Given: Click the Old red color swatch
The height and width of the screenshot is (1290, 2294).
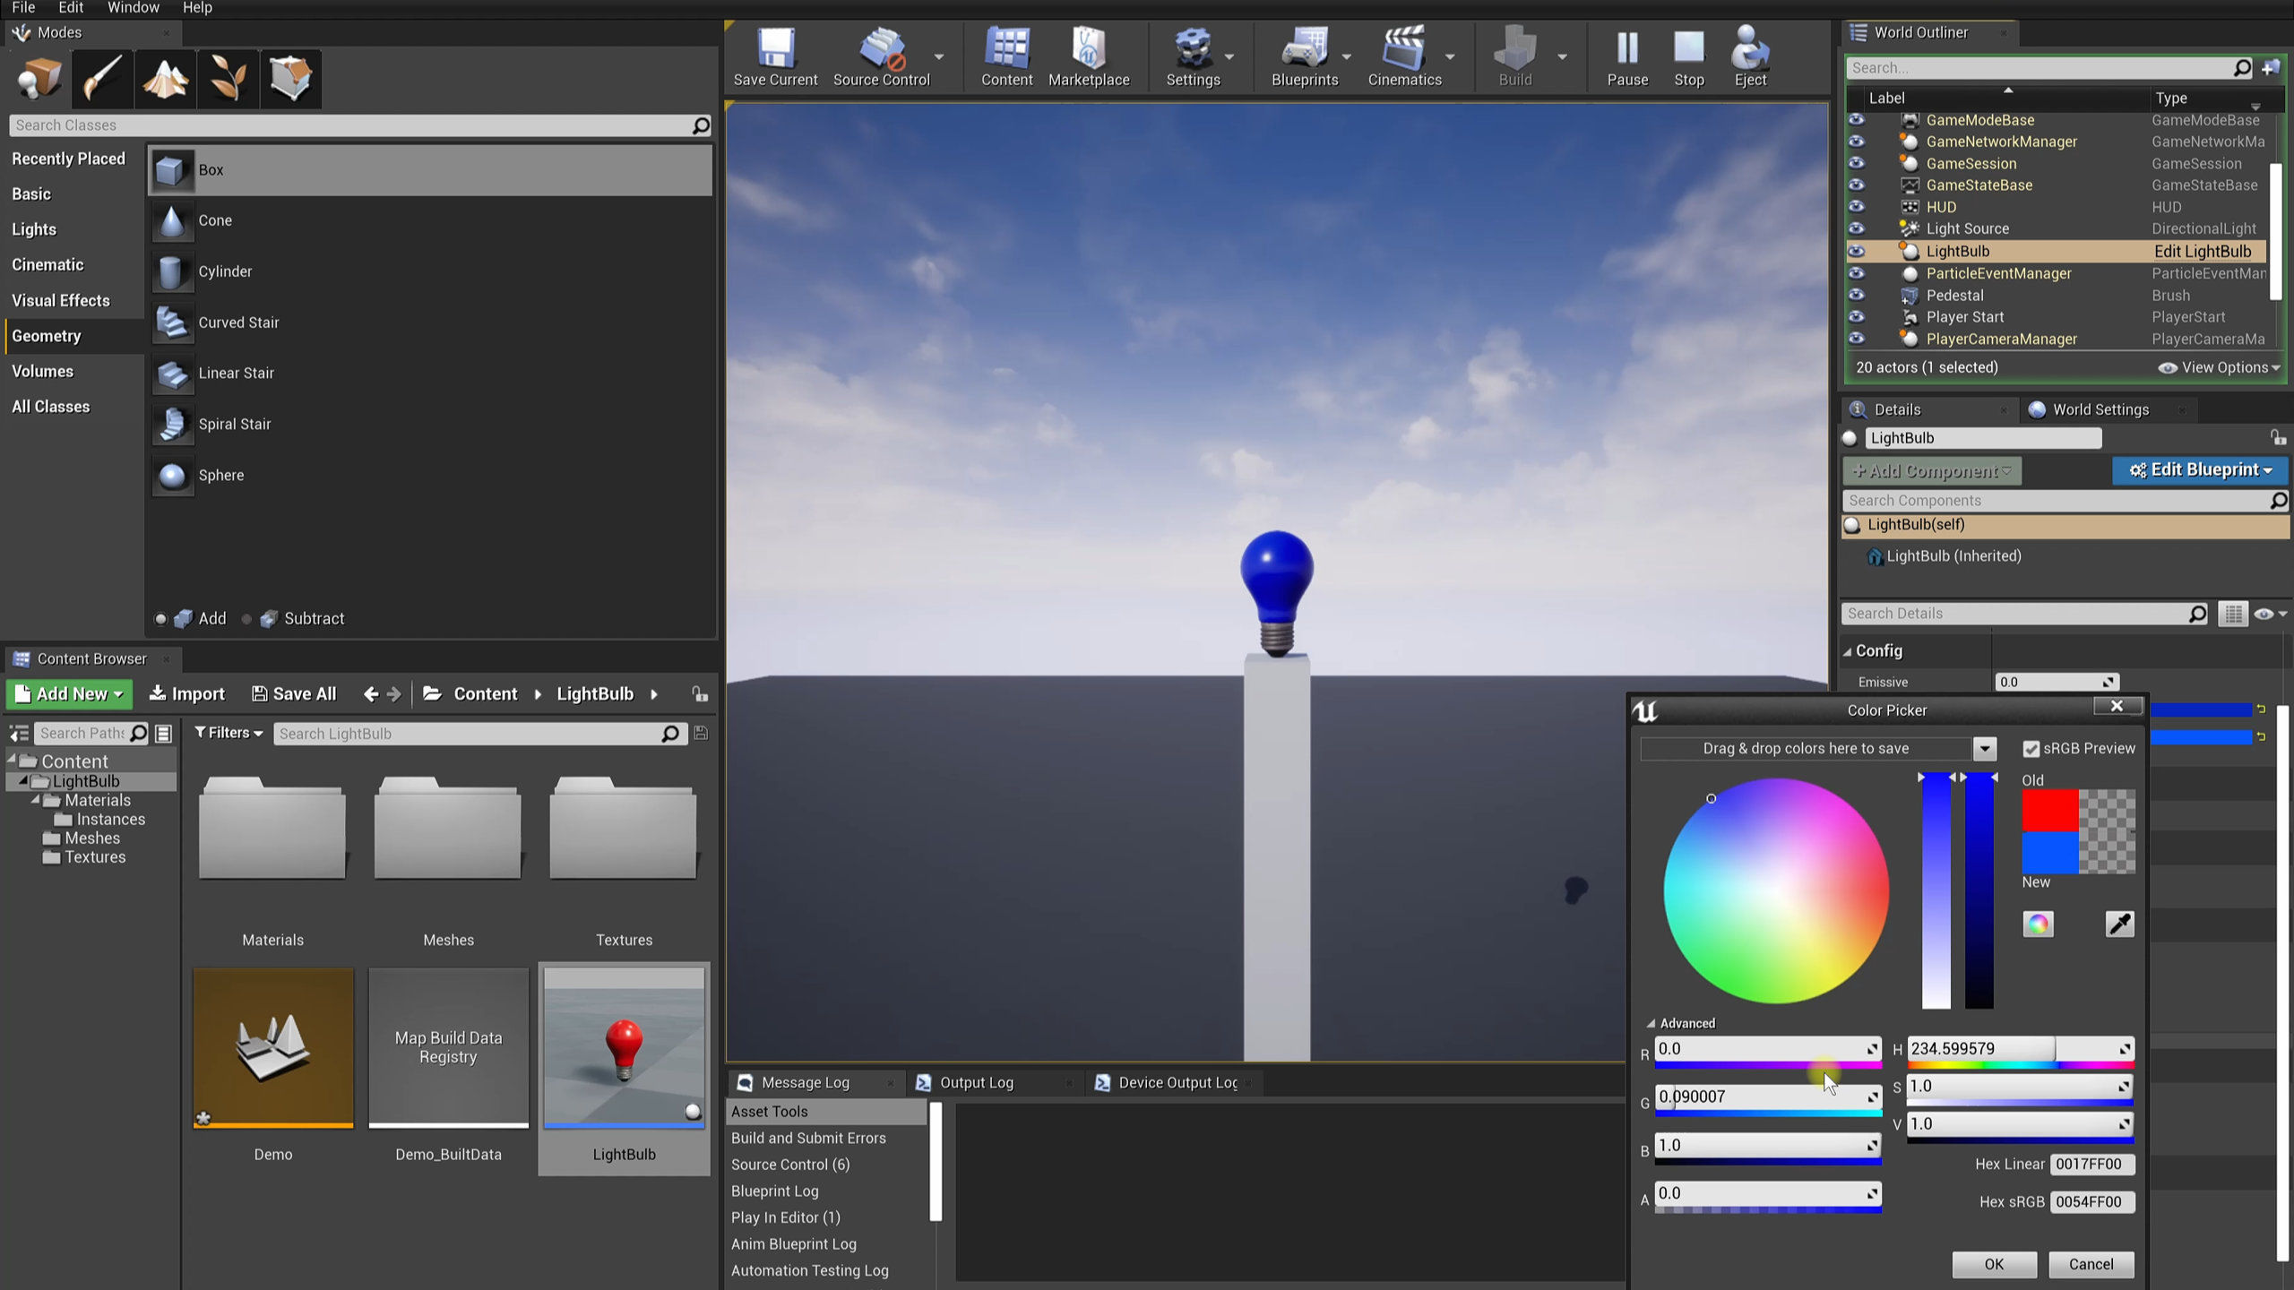Looking at the screenshot, I should [x=2050, y=811].
